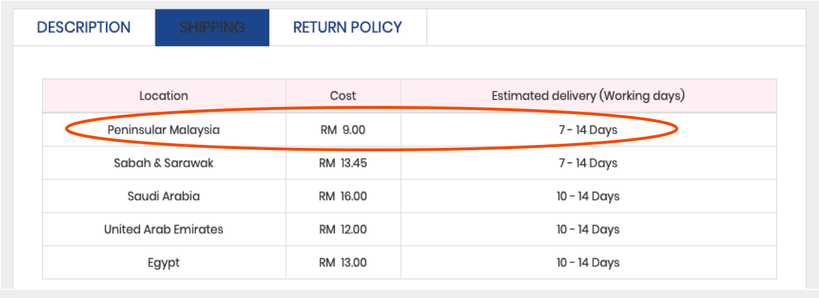Click the RM 12.00 cost cell
Screen dimensions: 819x298
coord(343,229)
